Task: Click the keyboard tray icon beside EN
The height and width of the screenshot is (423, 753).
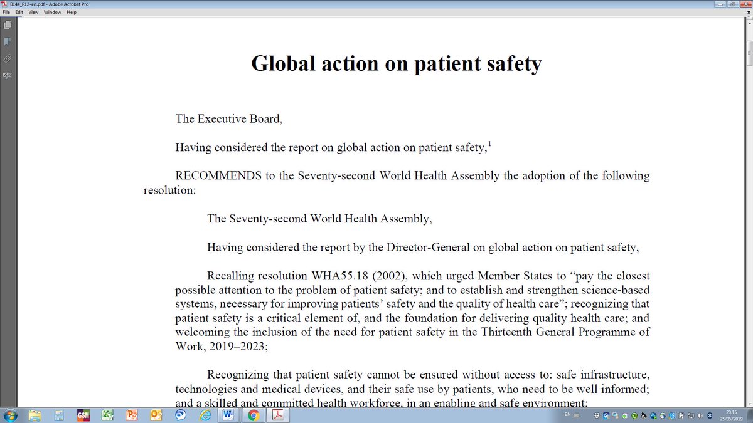Action: 577,415
